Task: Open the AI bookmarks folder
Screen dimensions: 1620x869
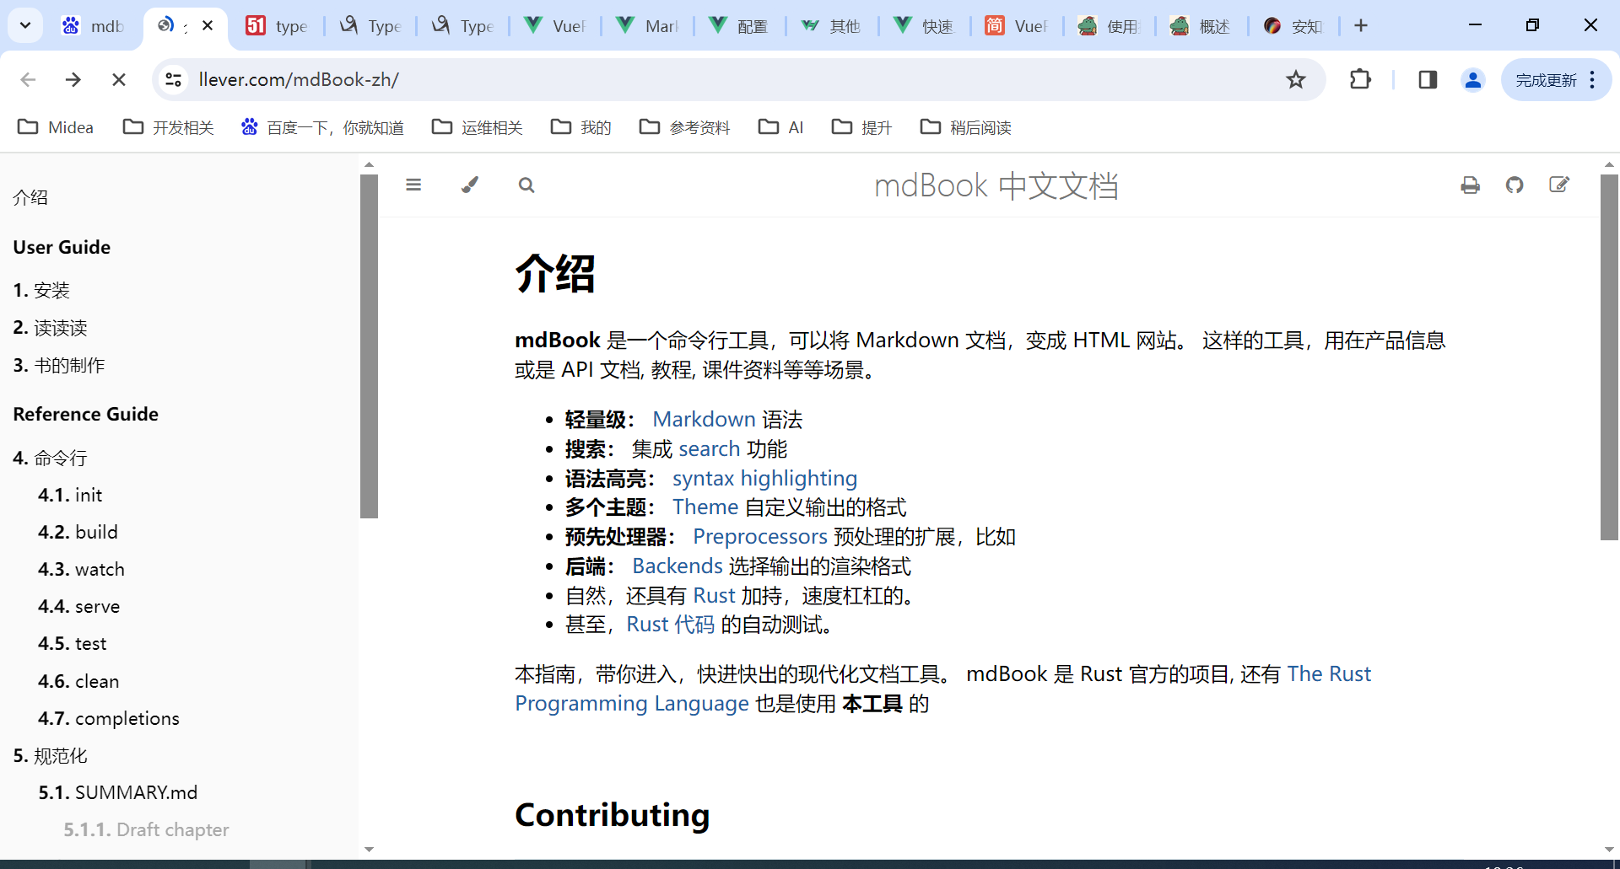Action: pos(780,127)
